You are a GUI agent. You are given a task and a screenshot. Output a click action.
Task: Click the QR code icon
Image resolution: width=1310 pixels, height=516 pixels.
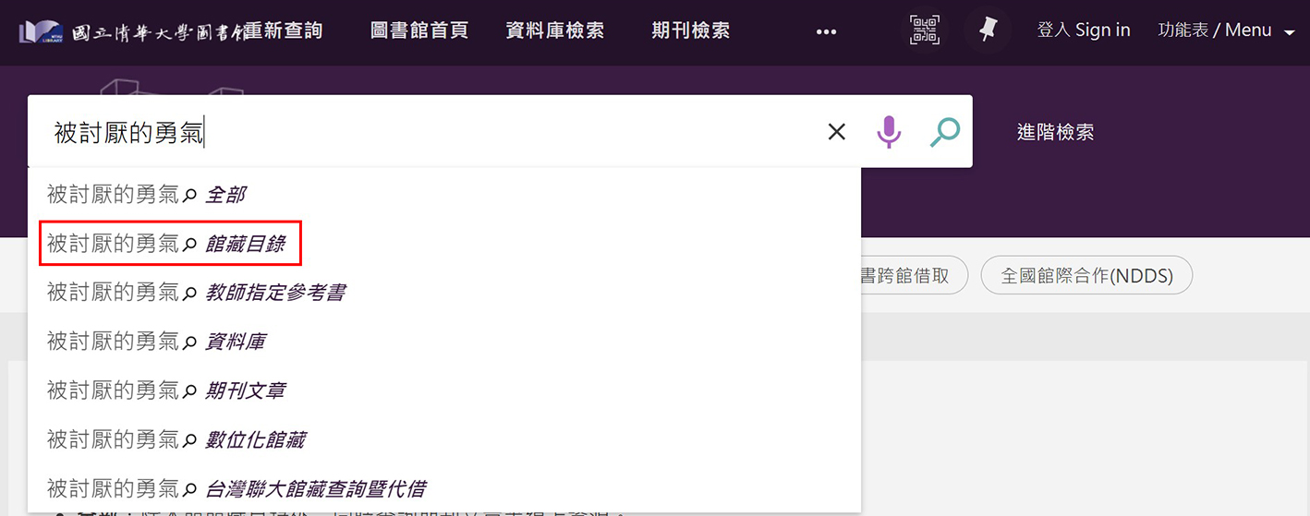click(924, 30)
